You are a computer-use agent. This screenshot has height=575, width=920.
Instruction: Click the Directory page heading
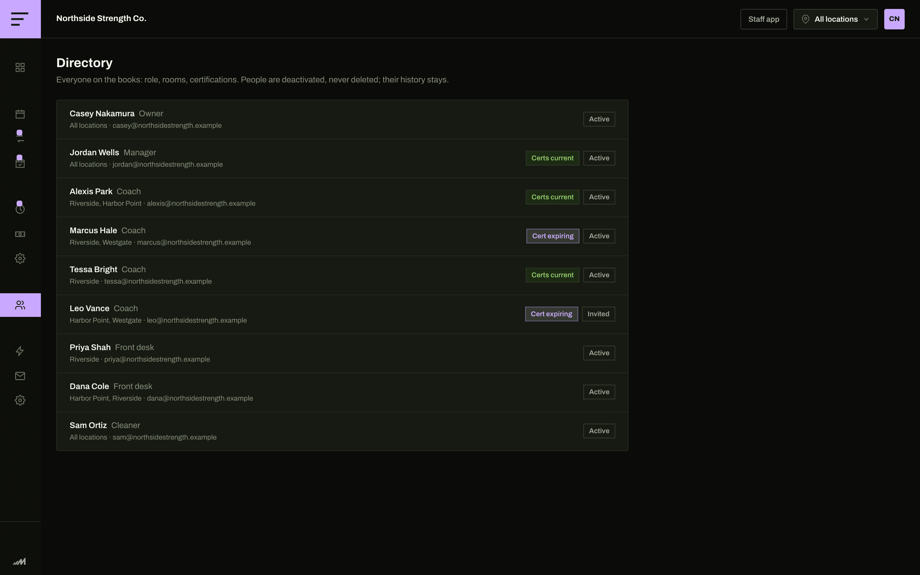[84, 63]
